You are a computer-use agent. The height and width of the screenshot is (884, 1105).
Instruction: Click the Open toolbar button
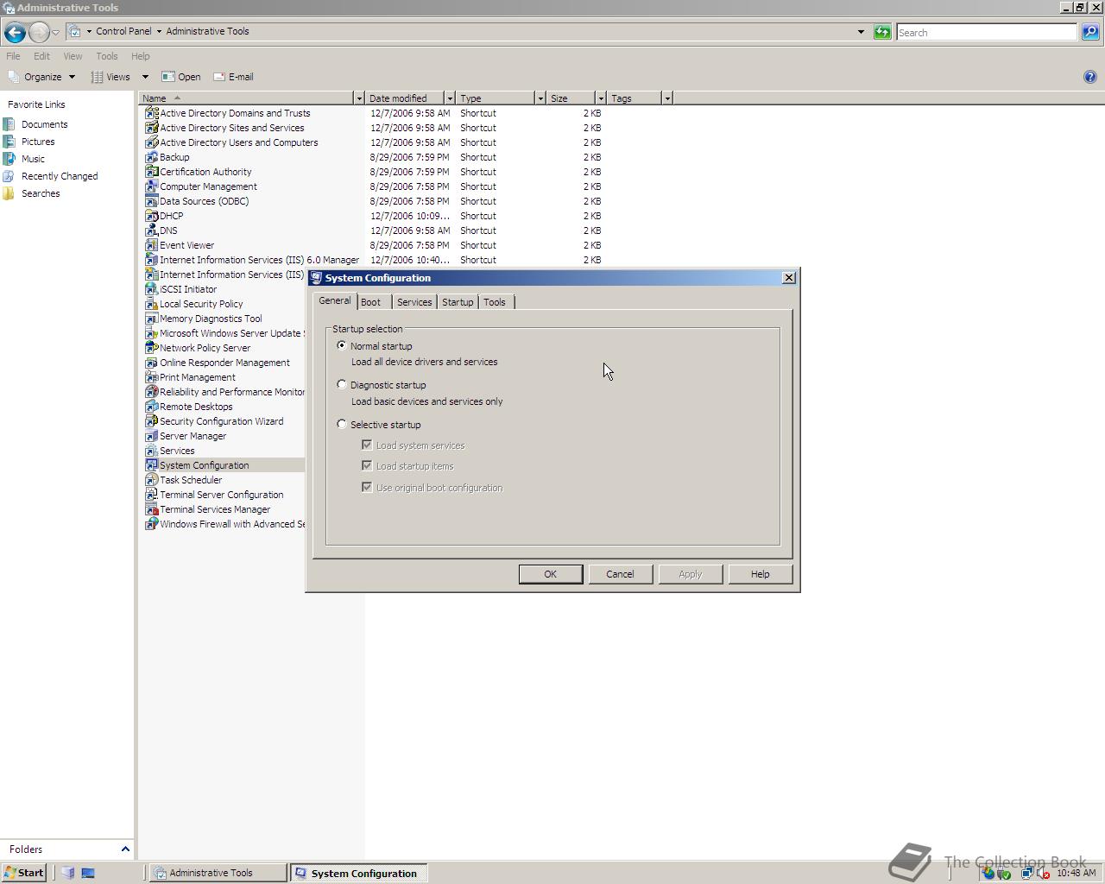[x=181, y=77]
